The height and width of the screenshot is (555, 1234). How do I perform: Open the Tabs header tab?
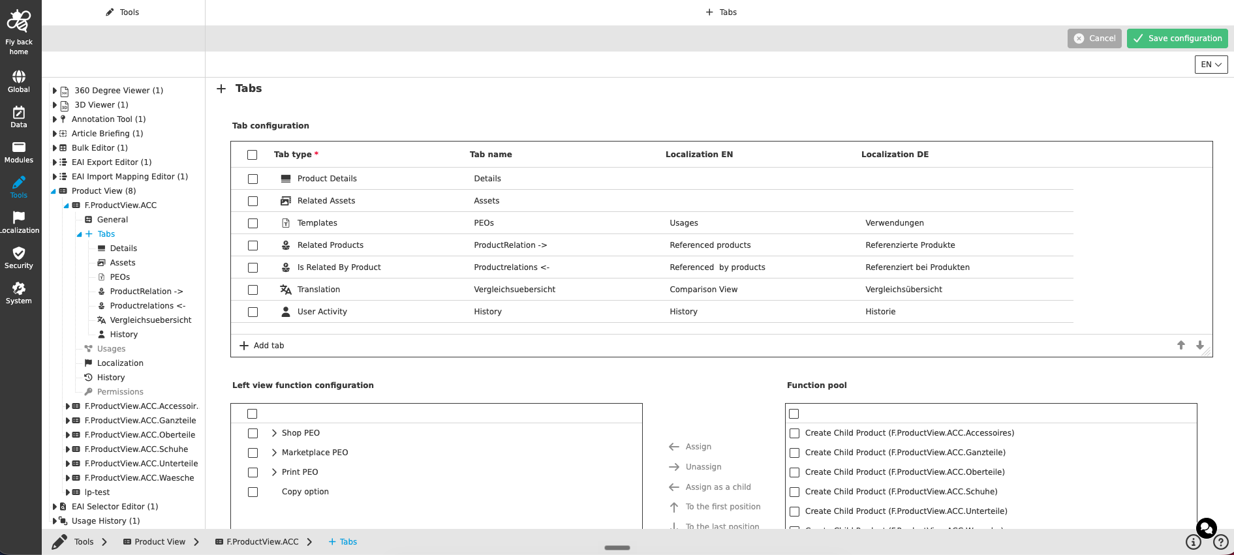pos(721,12)
